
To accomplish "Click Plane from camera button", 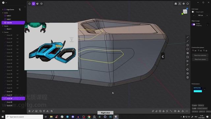I will click(200, 59).
